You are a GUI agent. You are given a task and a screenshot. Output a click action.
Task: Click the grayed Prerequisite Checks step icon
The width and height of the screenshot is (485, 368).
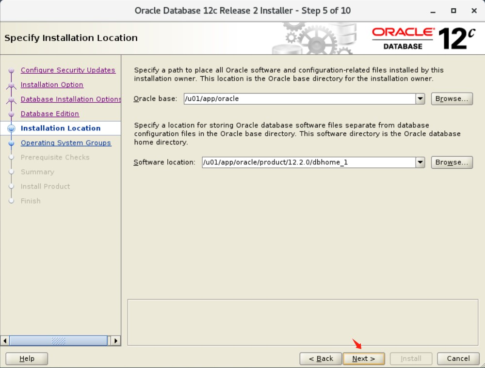tap(12, 157)
